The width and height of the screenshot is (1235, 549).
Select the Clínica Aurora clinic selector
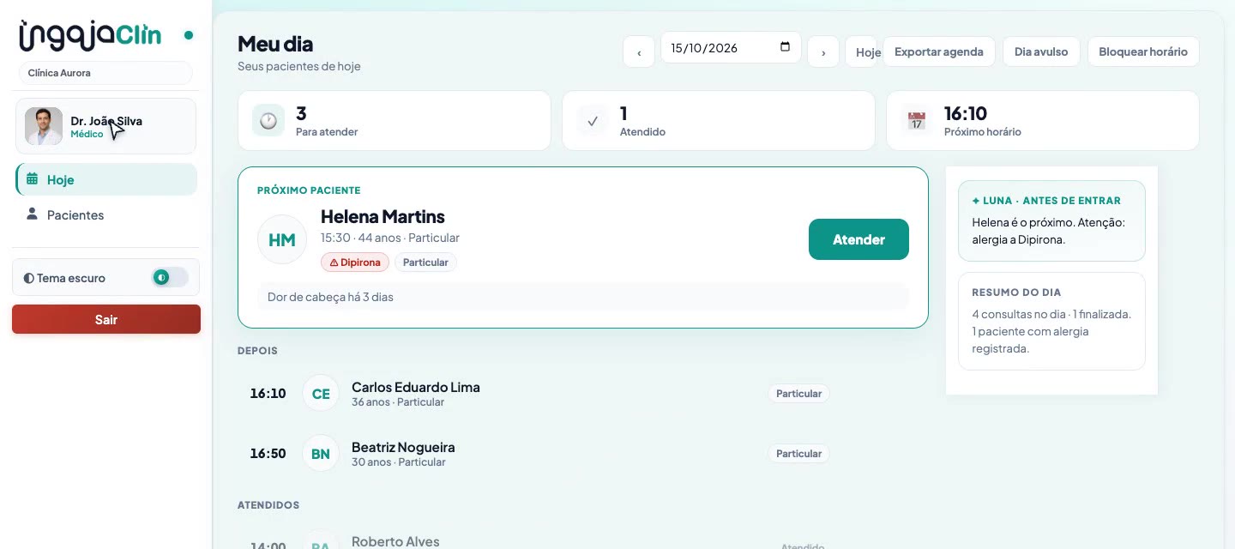[x=105, y=73]
